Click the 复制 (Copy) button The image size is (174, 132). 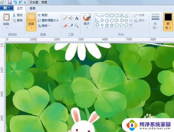coord(17,20)
